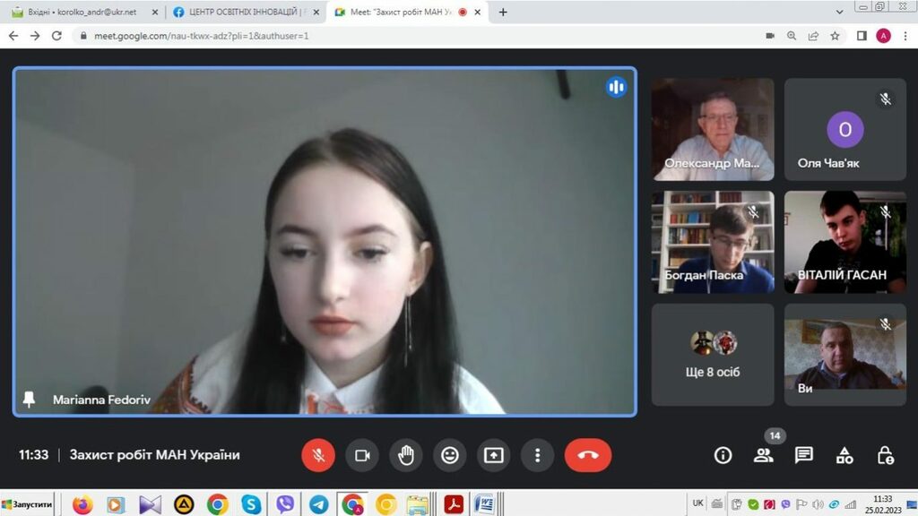Open the meeting details info icon

point(723,455)
